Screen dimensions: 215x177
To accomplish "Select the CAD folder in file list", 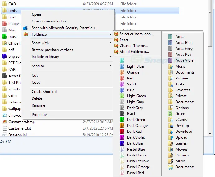I will point(12,4).
